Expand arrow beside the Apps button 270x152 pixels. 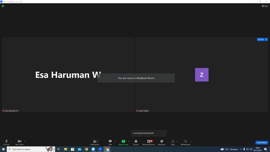[x=177, y=141]
